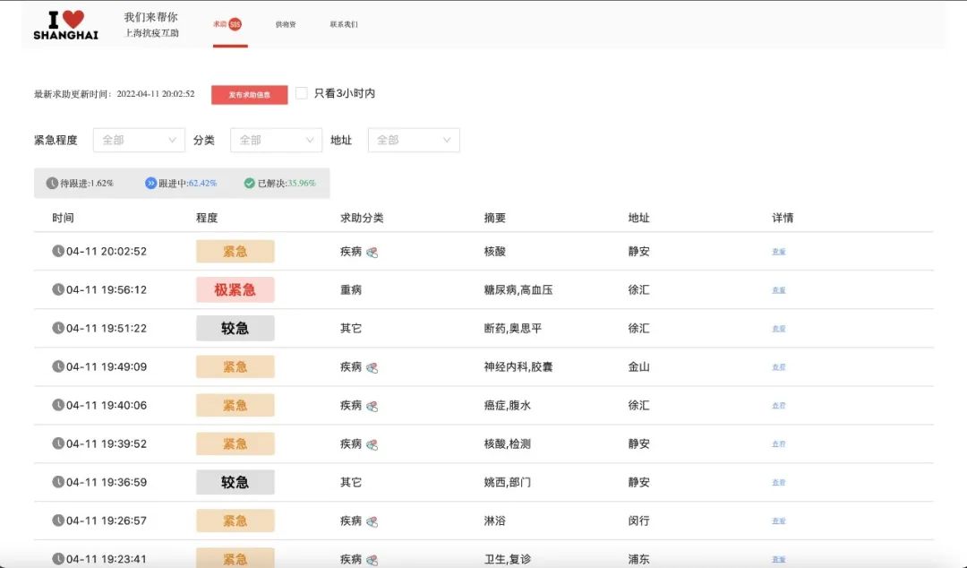Click the pill icon in the 神经内科,胶囊 row

(x=372, y=367)
